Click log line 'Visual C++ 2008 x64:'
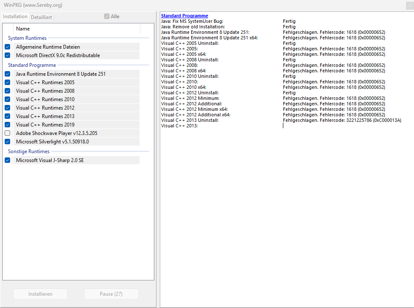Screen dimensions: 414x308 pyautogui.click(x=184, y=71)
